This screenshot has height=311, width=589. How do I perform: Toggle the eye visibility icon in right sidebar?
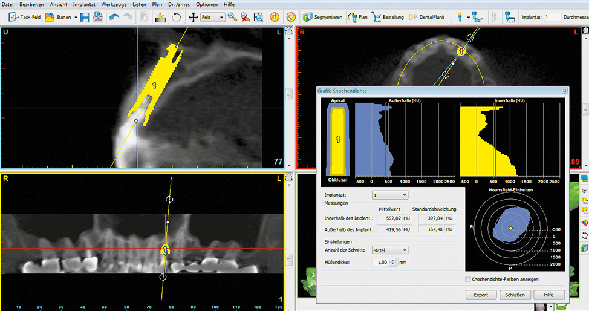click(x=584, y=191)
